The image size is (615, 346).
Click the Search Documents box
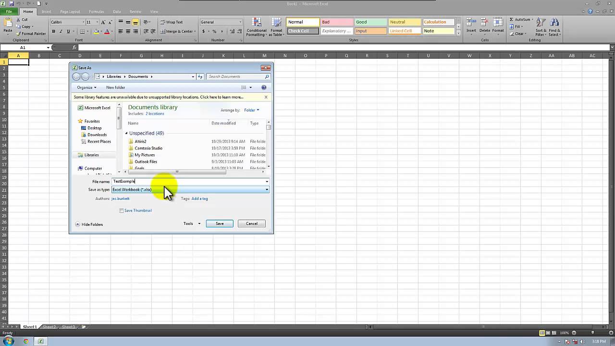pyautogui.click(x=238, y=76)
